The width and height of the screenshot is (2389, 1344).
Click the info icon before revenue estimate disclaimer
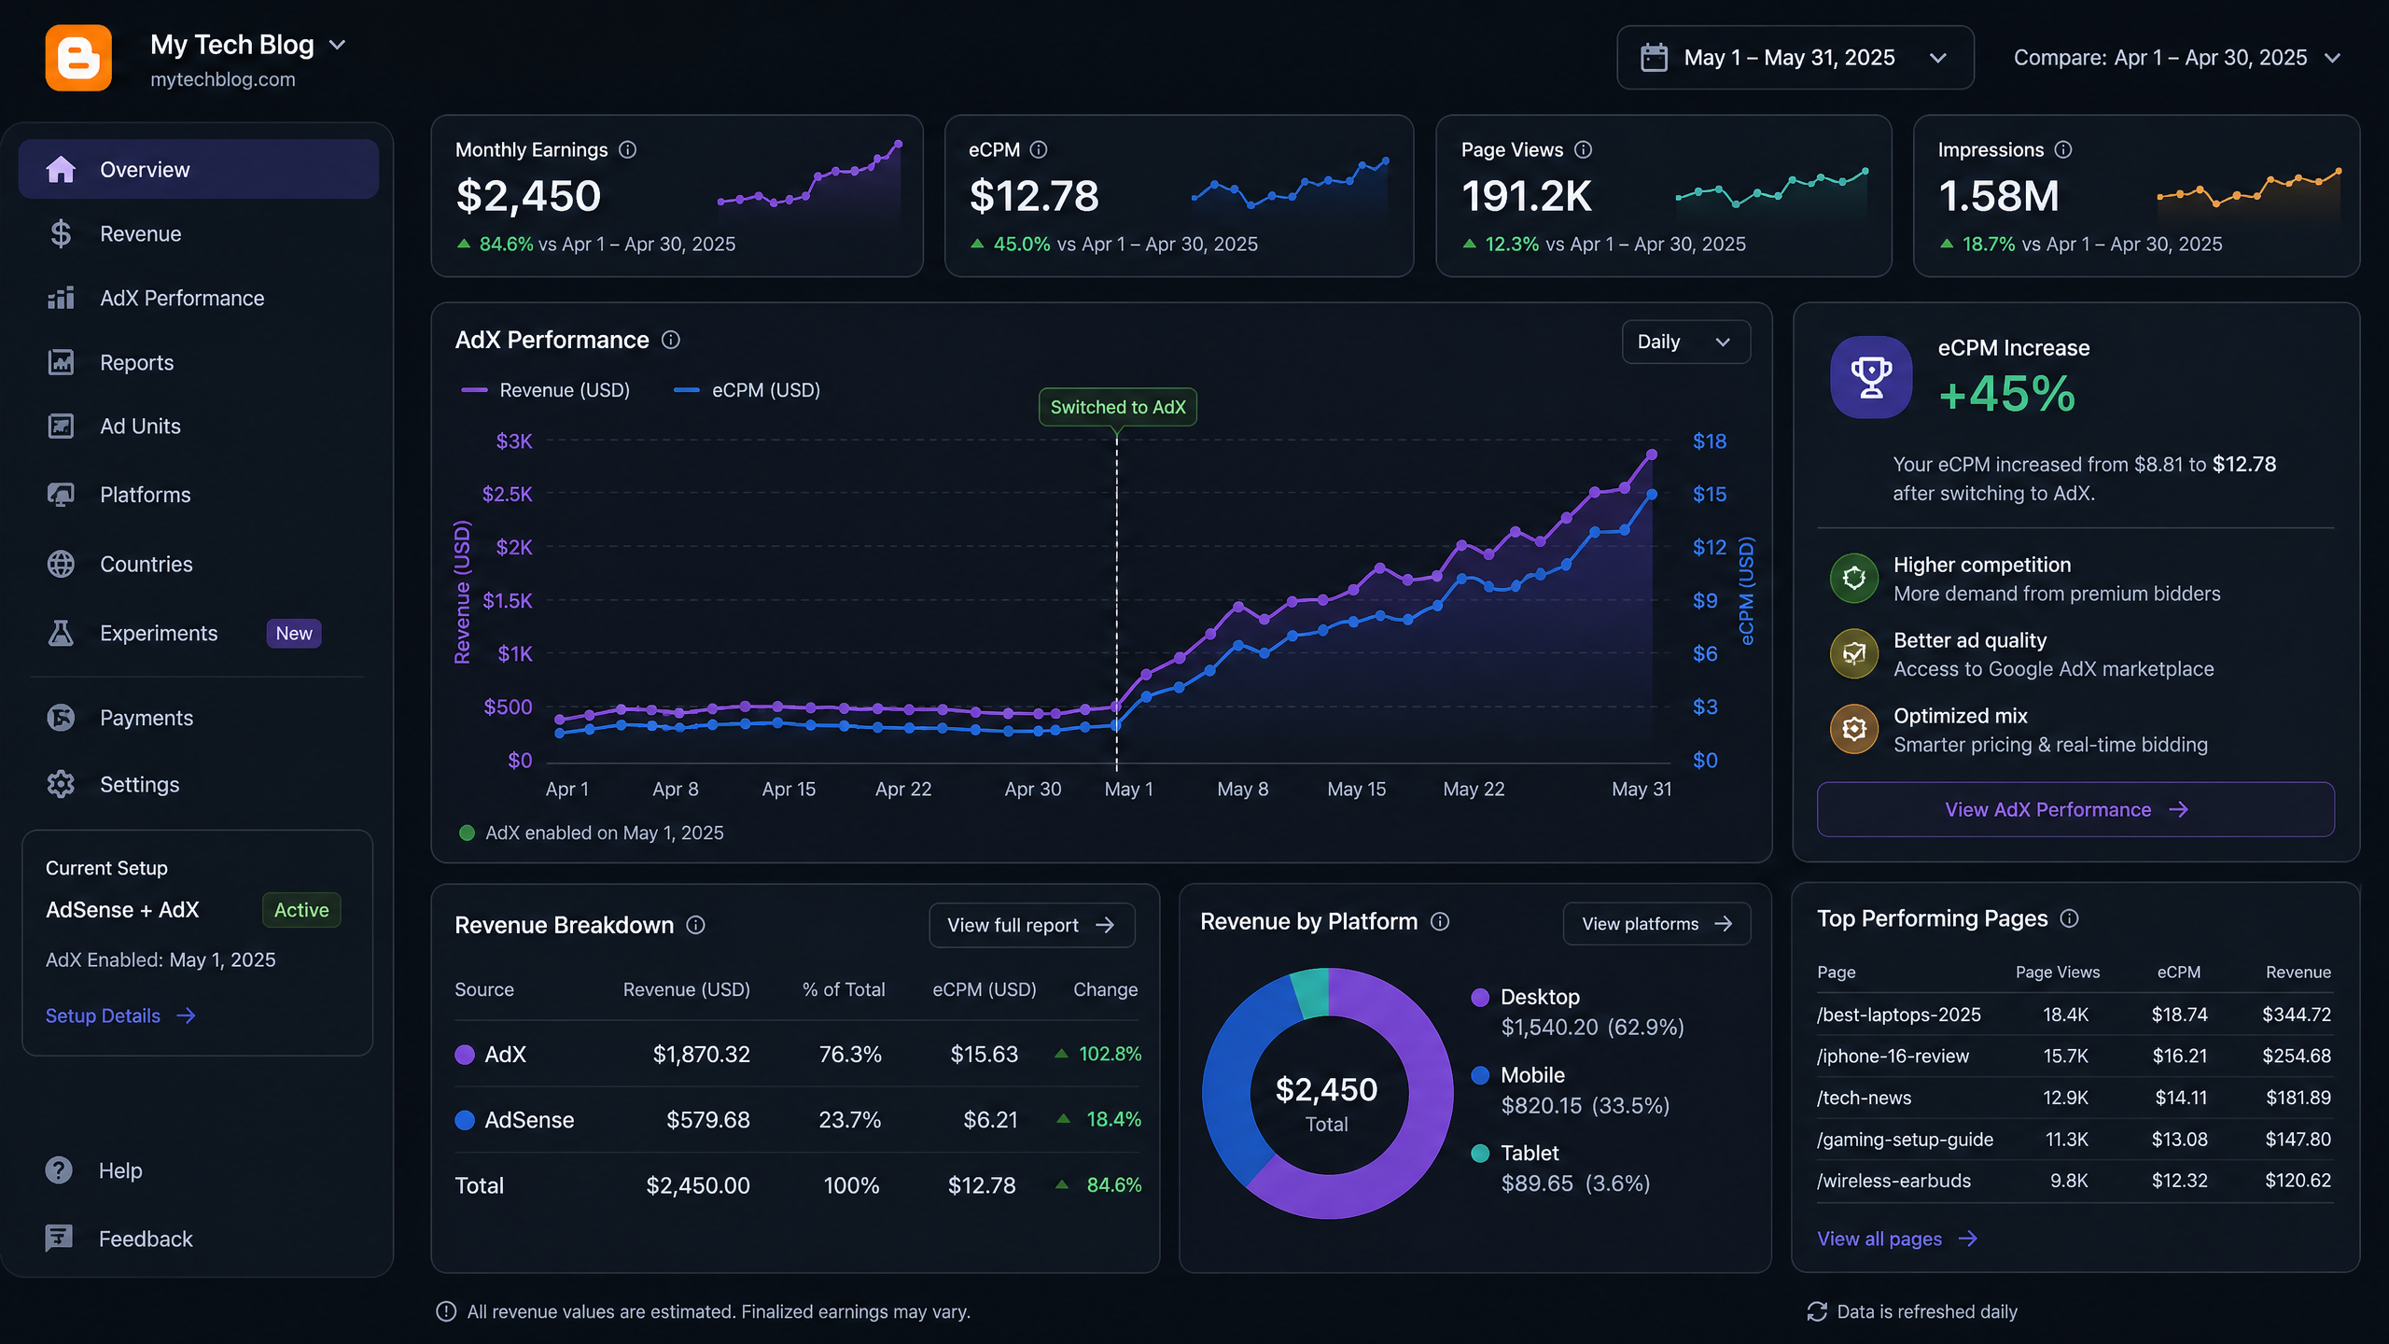point(446,1311)
